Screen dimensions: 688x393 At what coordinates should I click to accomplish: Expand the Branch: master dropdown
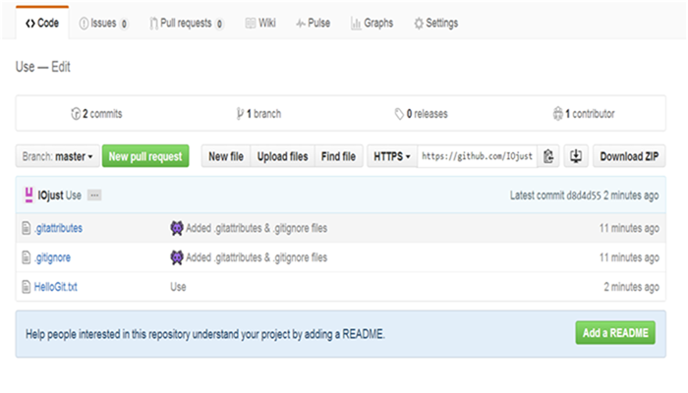click(x=57, y=156)
